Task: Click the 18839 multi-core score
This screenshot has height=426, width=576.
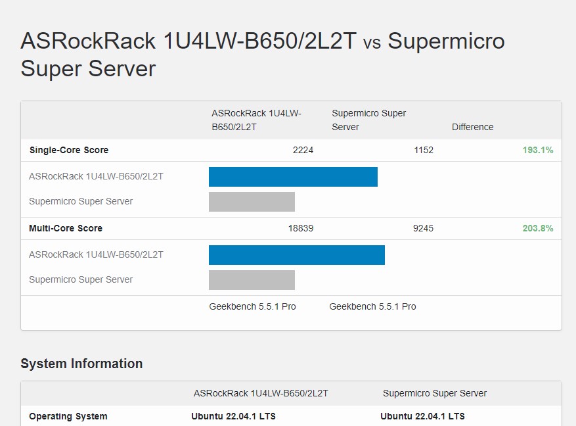Action: [300, 228]
